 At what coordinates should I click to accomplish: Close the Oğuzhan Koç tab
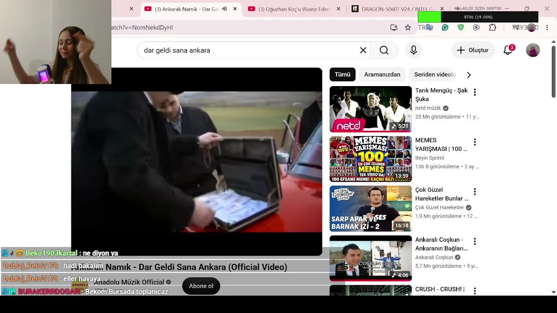pyautogui.click(x=338, y=9)
